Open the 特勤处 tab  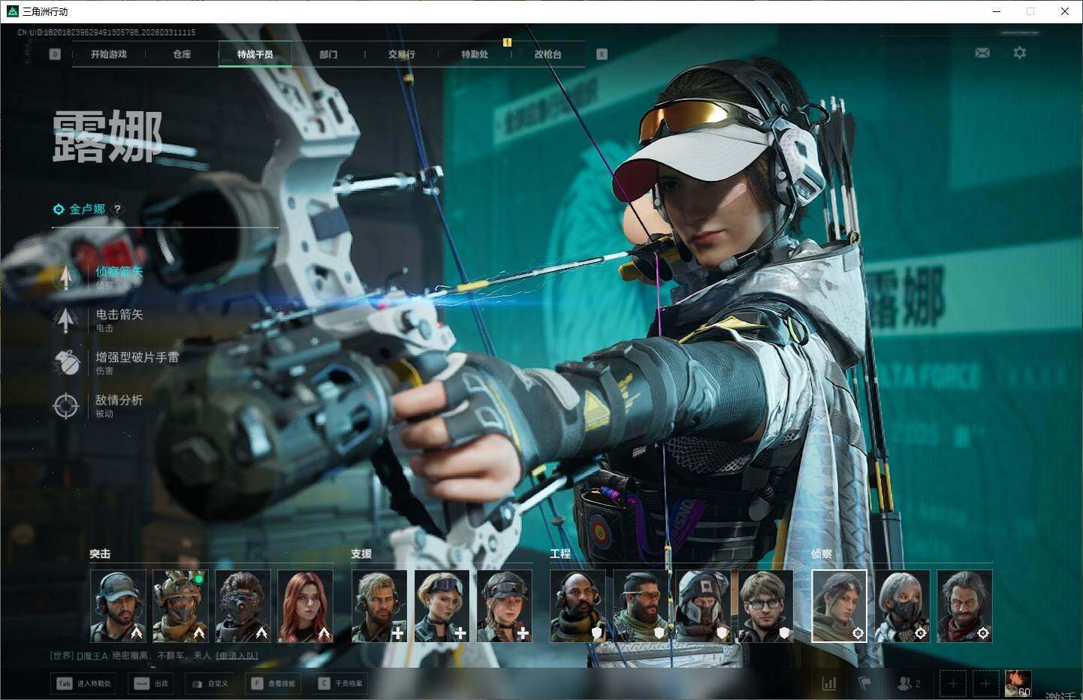[x=475, y=54]
